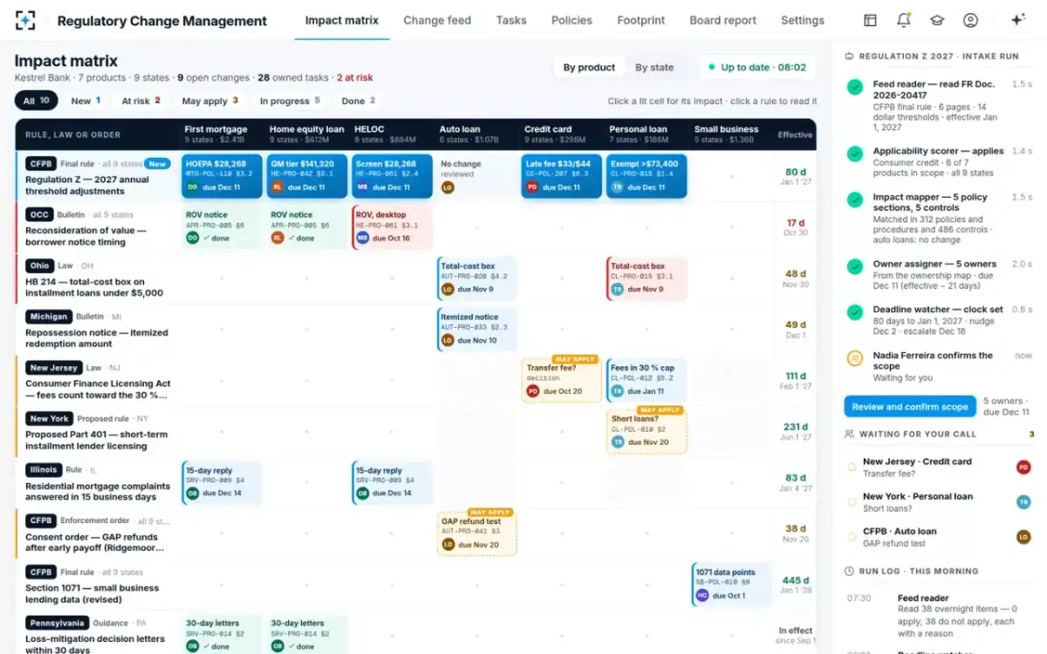
Task: Click the LO avatar in No change reviewed cell
Action: point(448,187)
